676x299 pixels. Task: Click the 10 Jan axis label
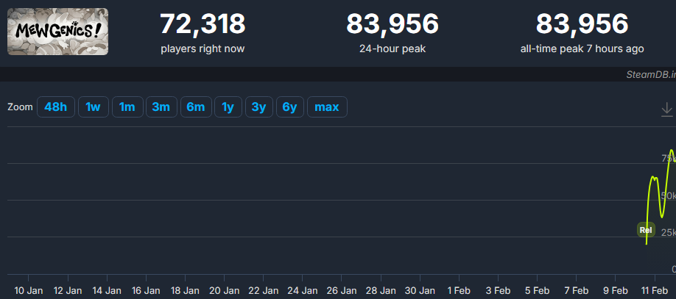coord(29,290)
